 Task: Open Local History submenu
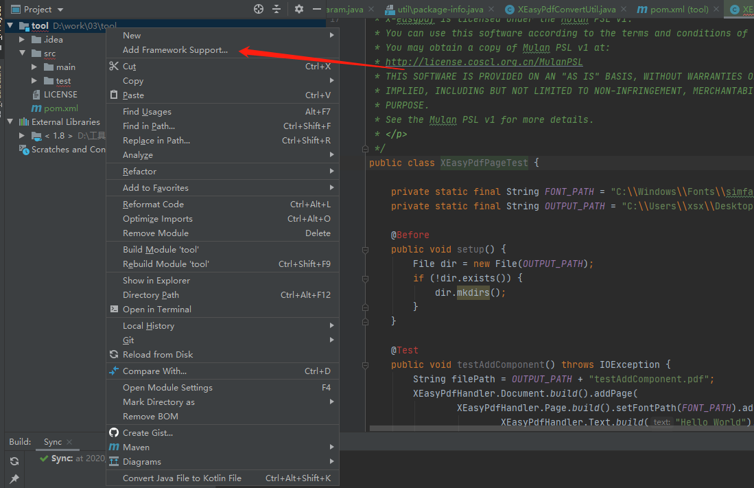[222, 325]
